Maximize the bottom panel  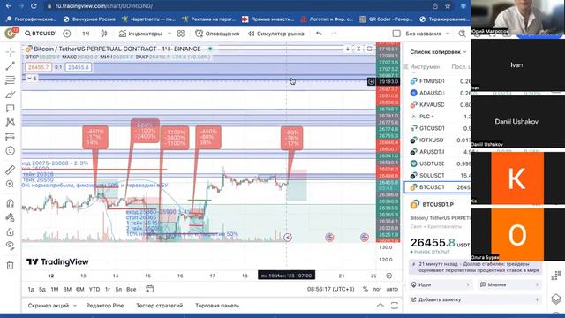395,306
